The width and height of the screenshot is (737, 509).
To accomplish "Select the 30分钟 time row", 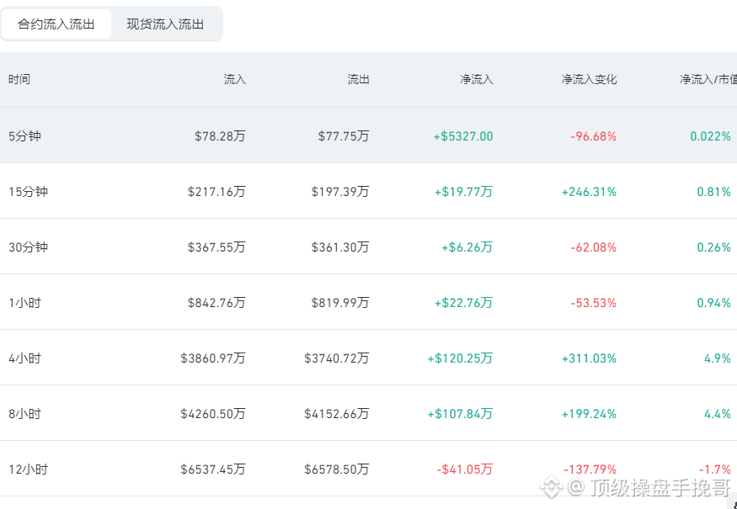I will point(369,247).
